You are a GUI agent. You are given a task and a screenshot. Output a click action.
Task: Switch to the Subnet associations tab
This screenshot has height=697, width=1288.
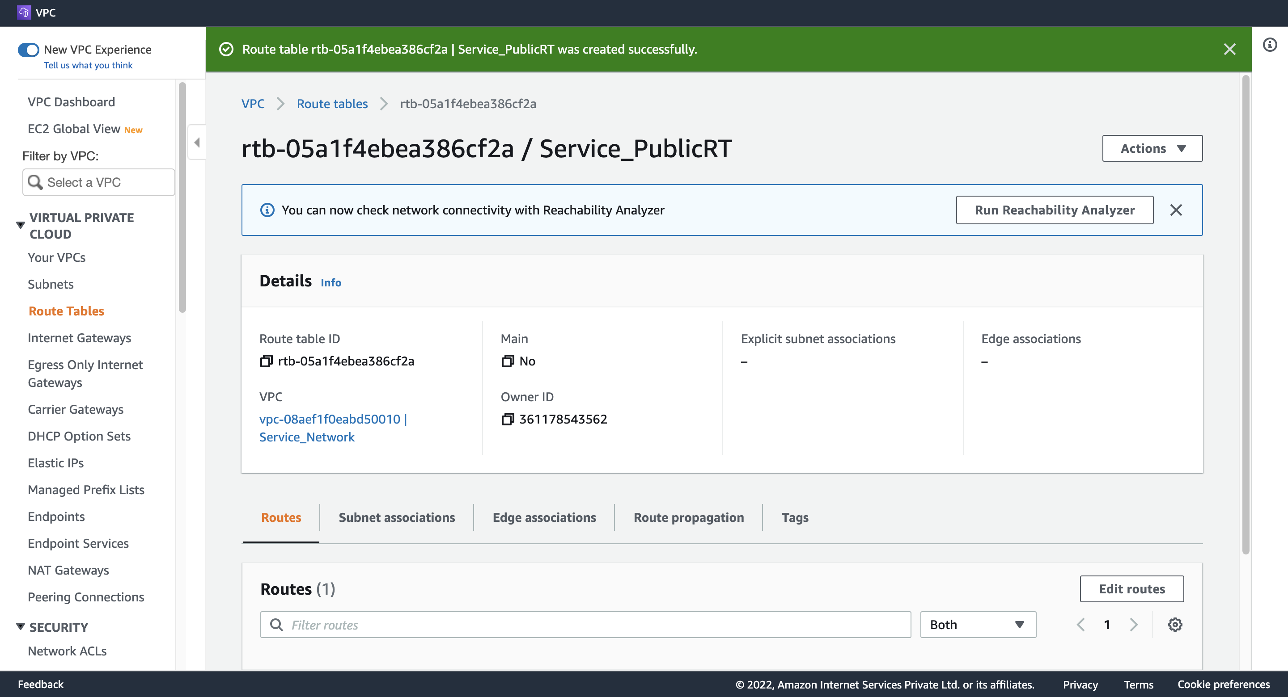coord(397,517)
